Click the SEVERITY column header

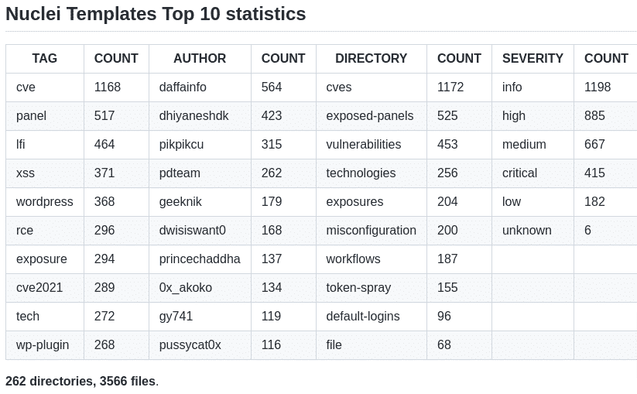533,58
